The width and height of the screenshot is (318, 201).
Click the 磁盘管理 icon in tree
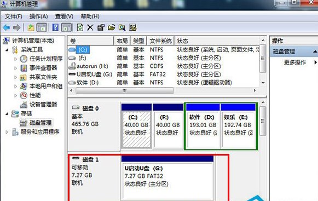tap(24, 123)
